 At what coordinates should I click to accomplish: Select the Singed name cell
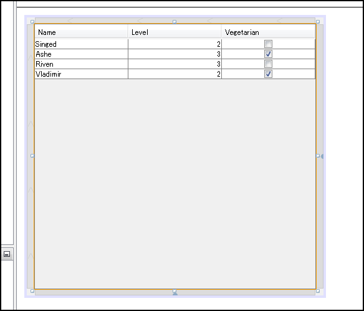click(x=81, y=44)
